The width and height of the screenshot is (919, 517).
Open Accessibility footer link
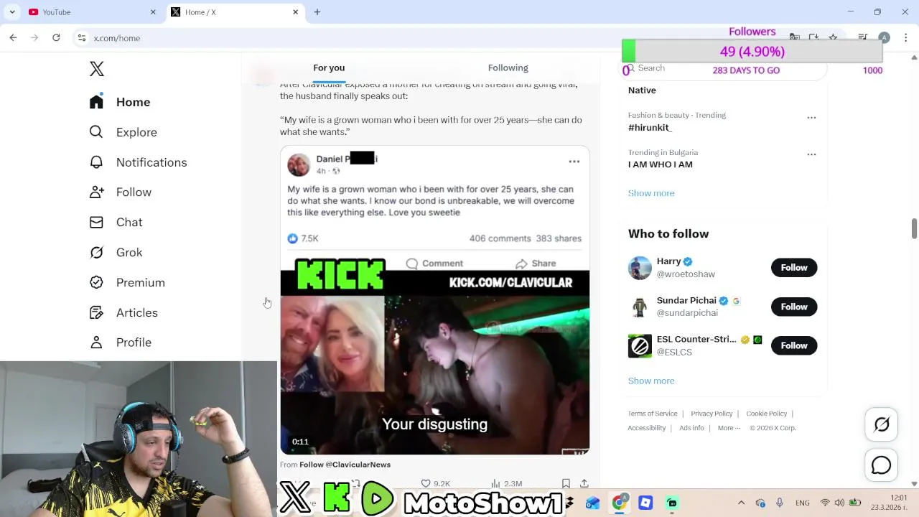(x=647, y=428)
